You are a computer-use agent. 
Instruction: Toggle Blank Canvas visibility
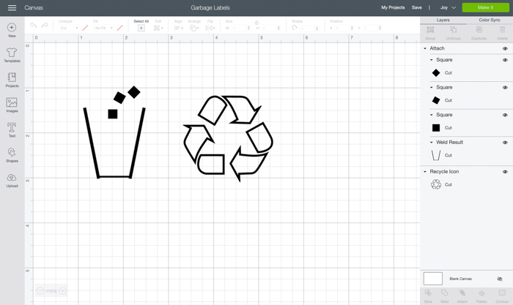[x=500, y=279]
